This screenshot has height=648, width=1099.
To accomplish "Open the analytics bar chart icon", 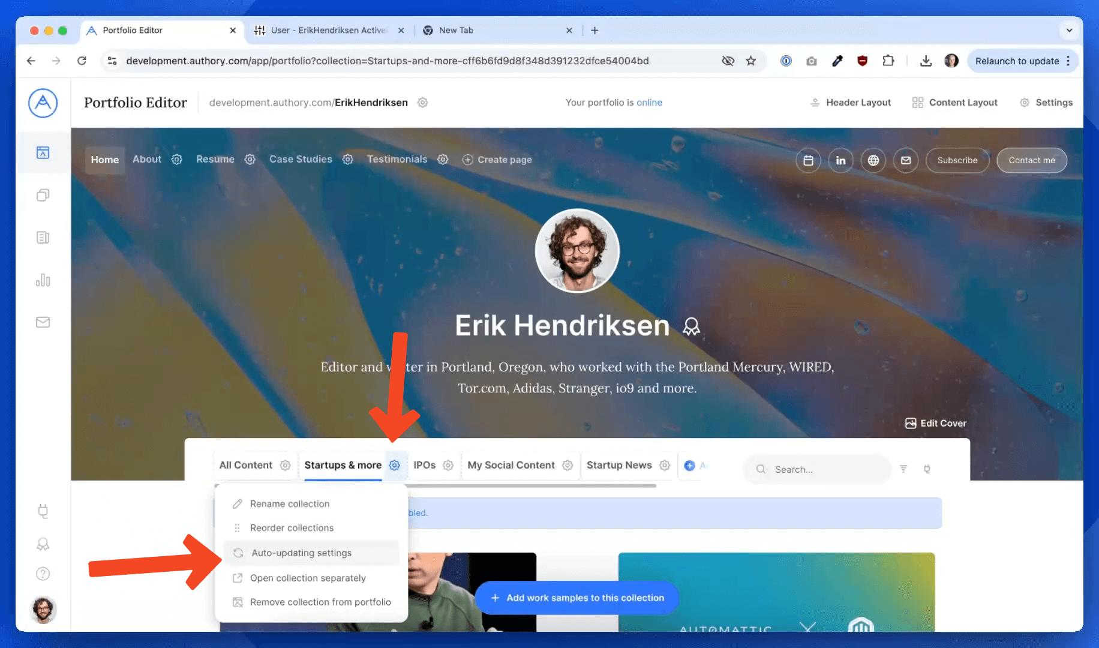I will (43, 280).
